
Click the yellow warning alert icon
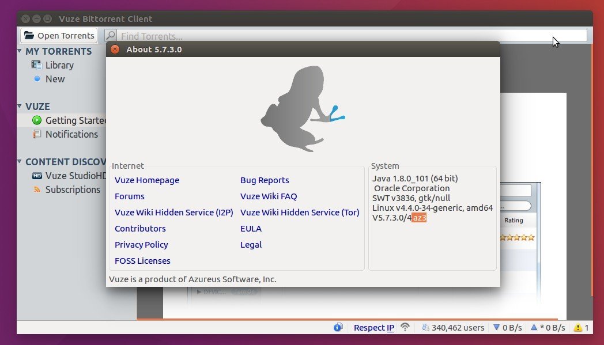click(x=578, y=328)
